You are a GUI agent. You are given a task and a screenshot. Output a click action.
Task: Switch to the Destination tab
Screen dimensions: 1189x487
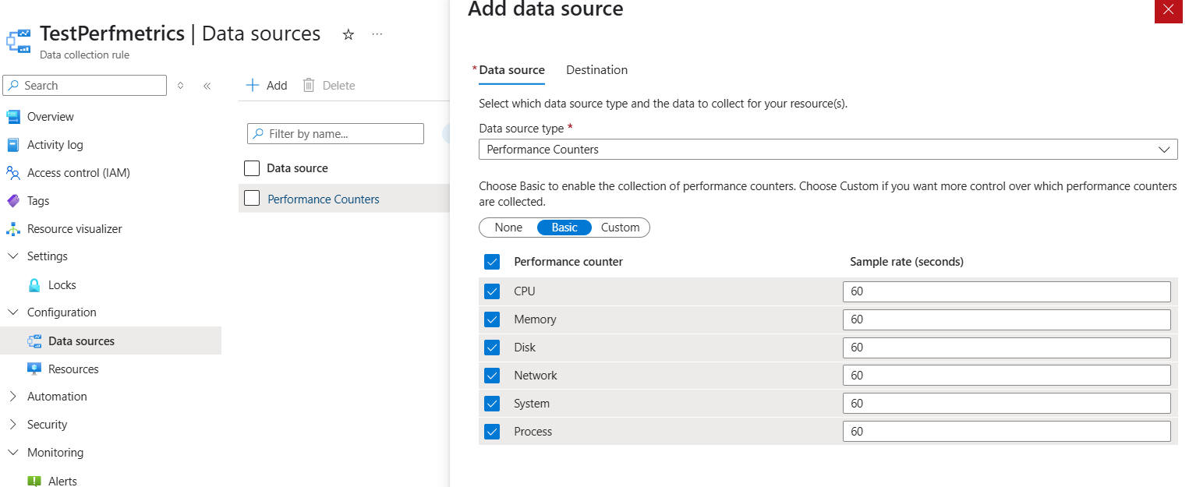596,70
